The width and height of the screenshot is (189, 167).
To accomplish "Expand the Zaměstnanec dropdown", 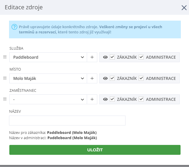I will [48, 99].
